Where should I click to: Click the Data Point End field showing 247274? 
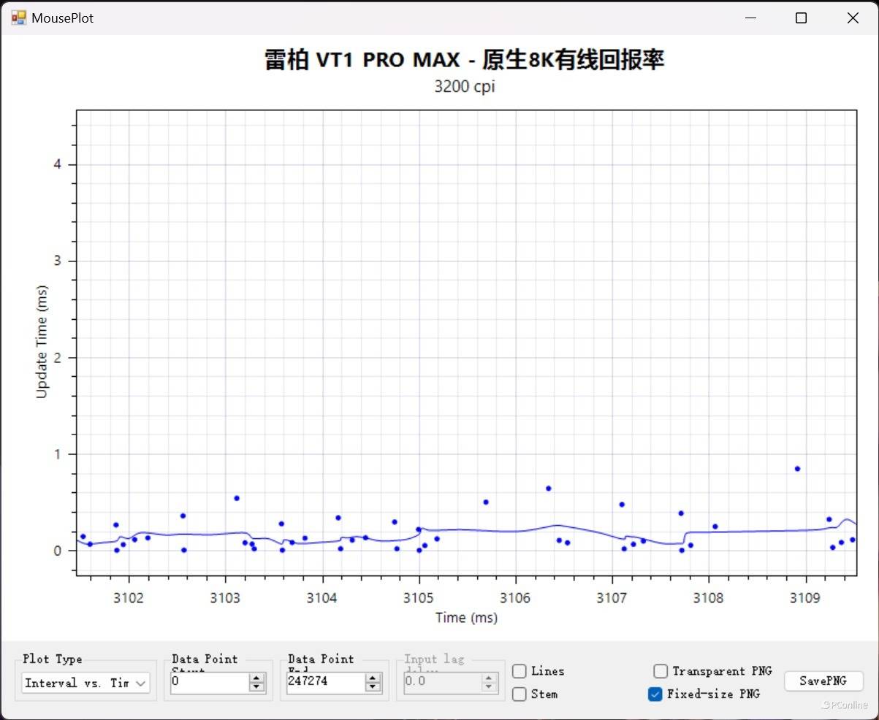[x=325, y=682]
